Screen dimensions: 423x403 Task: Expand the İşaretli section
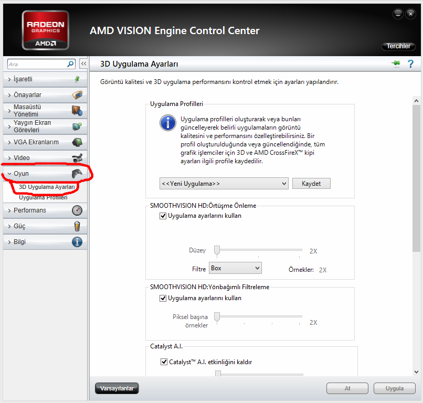click(x=45, y=79)
